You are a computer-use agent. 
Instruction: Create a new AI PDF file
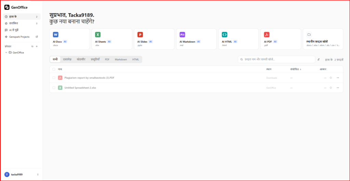pyautogui.click(x=281, y=39)
